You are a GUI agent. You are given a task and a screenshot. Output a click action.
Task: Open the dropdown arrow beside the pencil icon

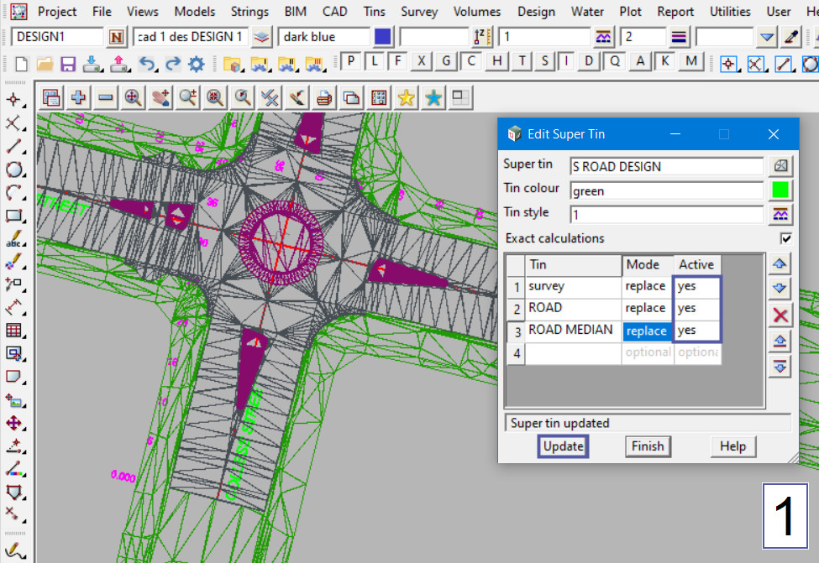[x=766, y=37]
